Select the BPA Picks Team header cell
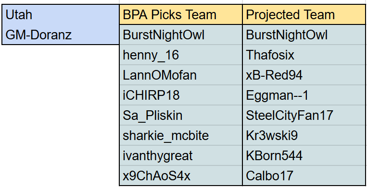367x187 pixels. [181, 14]
